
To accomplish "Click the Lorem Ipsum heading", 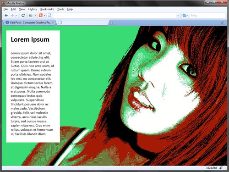I will click(30, 39).
